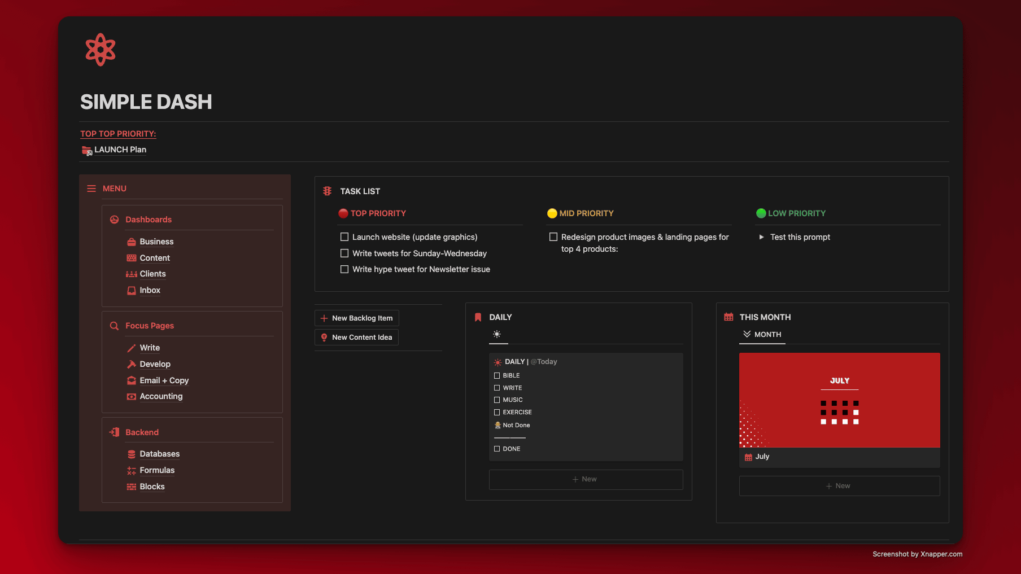Click the TASK LIST traffic light icon
This screenshot has width=1021, height=574.
327,191
